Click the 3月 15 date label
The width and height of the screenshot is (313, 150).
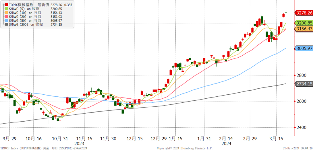pos(276,139)
